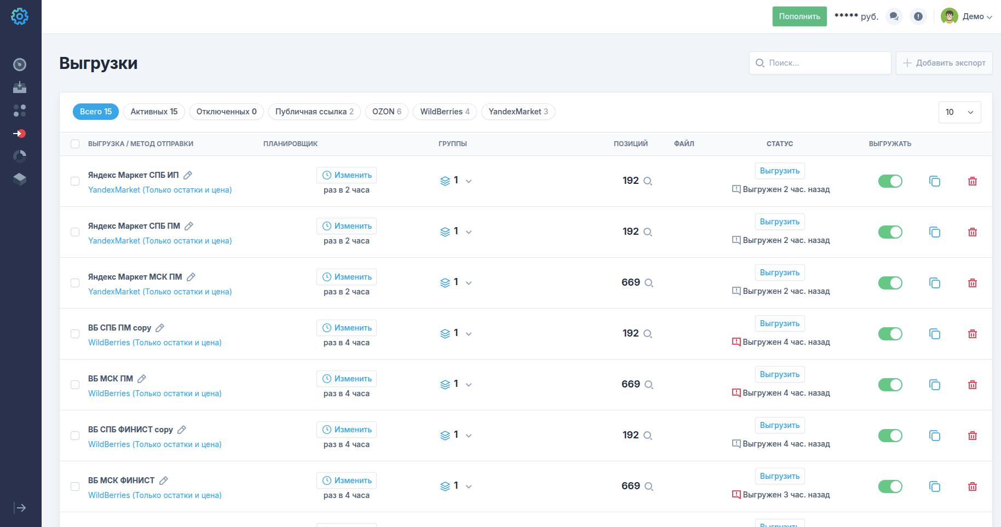Click Изменить scheduler for ВБ МСК ПМ
The height and width of the screenshot is (527, 1001).
coord(347,379)
